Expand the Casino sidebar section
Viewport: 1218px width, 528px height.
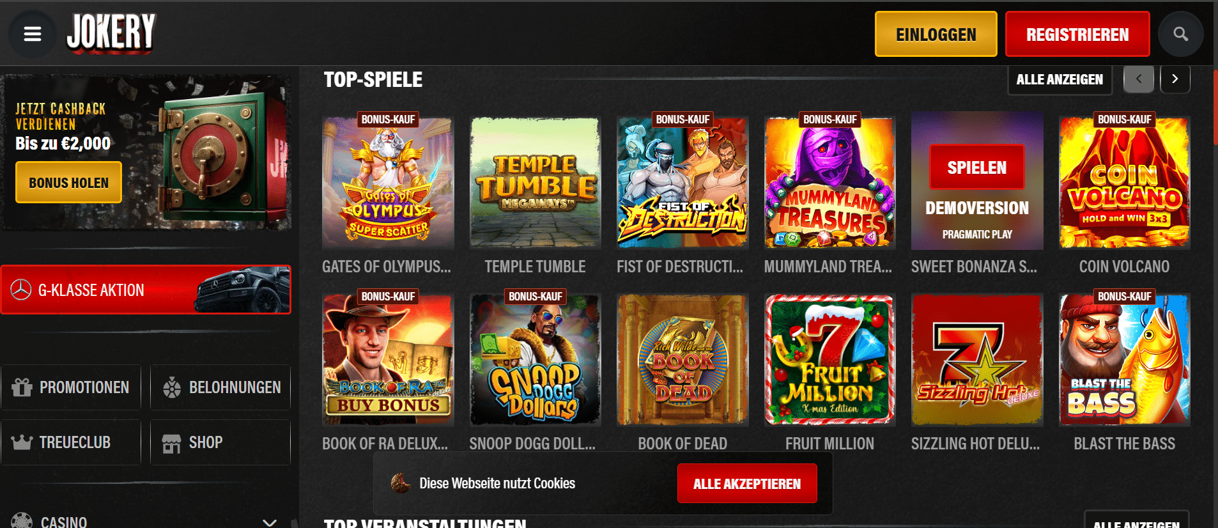tap(270, 522)
